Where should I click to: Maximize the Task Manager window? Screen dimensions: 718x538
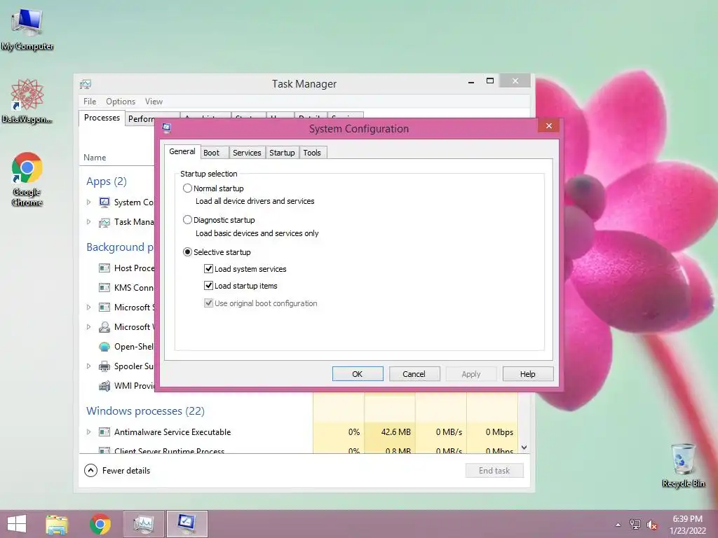490,81
